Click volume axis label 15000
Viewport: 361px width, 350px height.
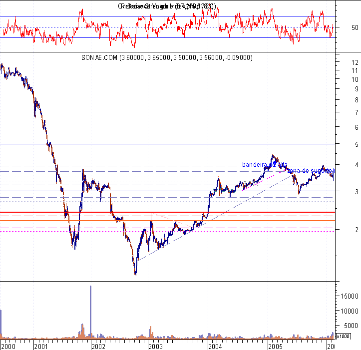point(349,296)
